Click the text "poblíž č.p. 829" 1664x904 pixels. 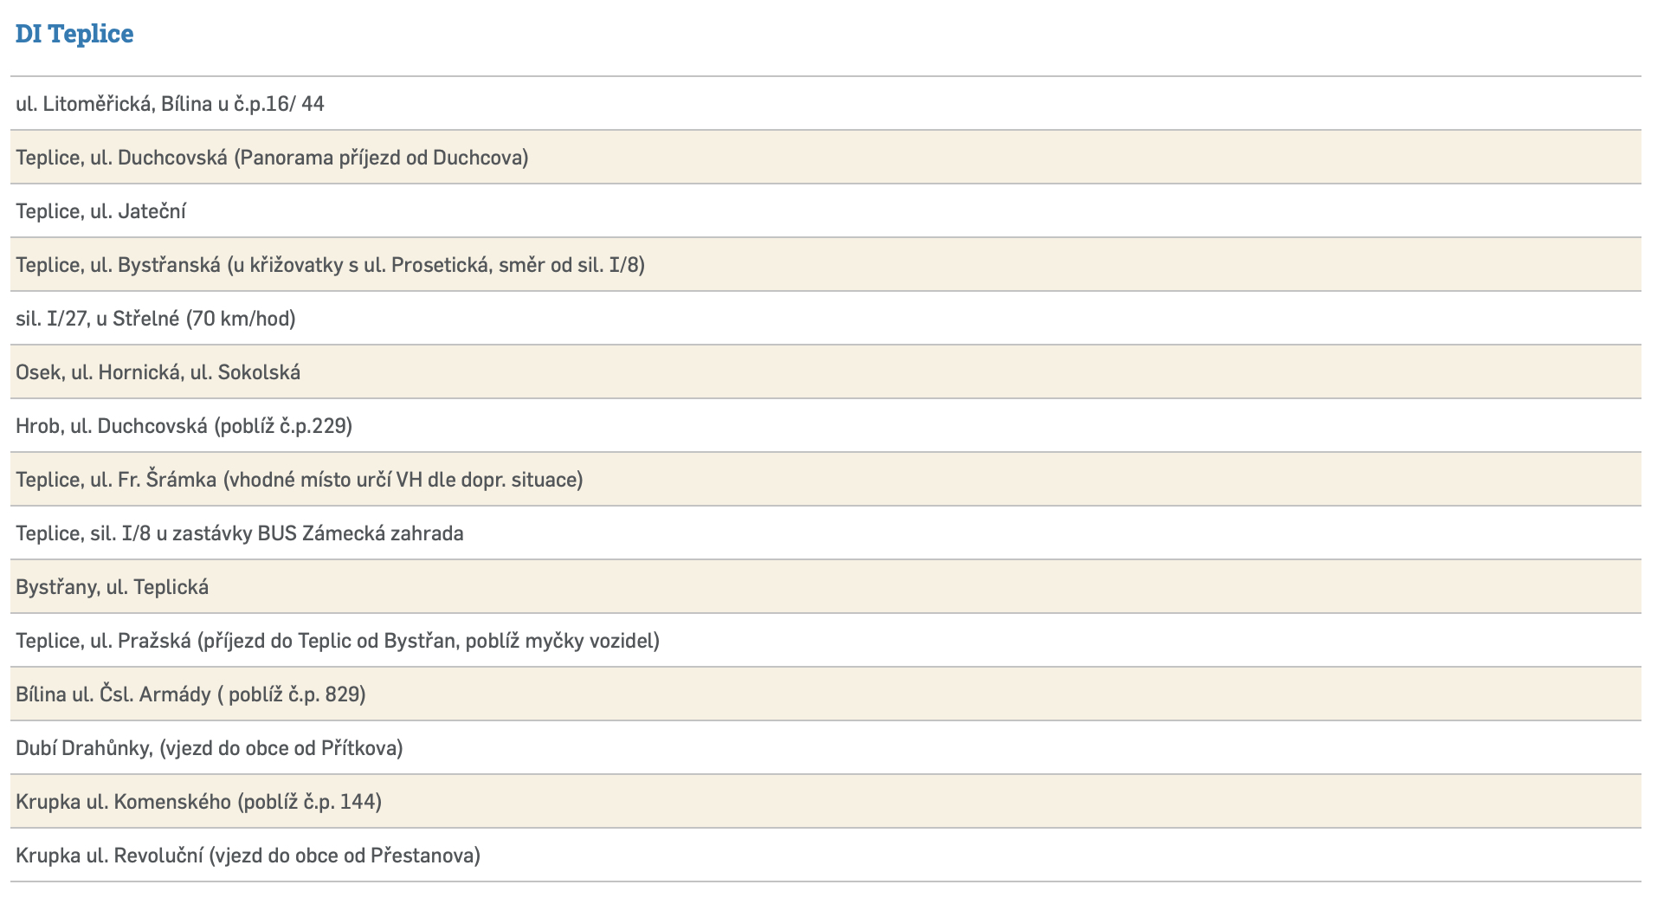pyautogui.click(x=298, y=694)
